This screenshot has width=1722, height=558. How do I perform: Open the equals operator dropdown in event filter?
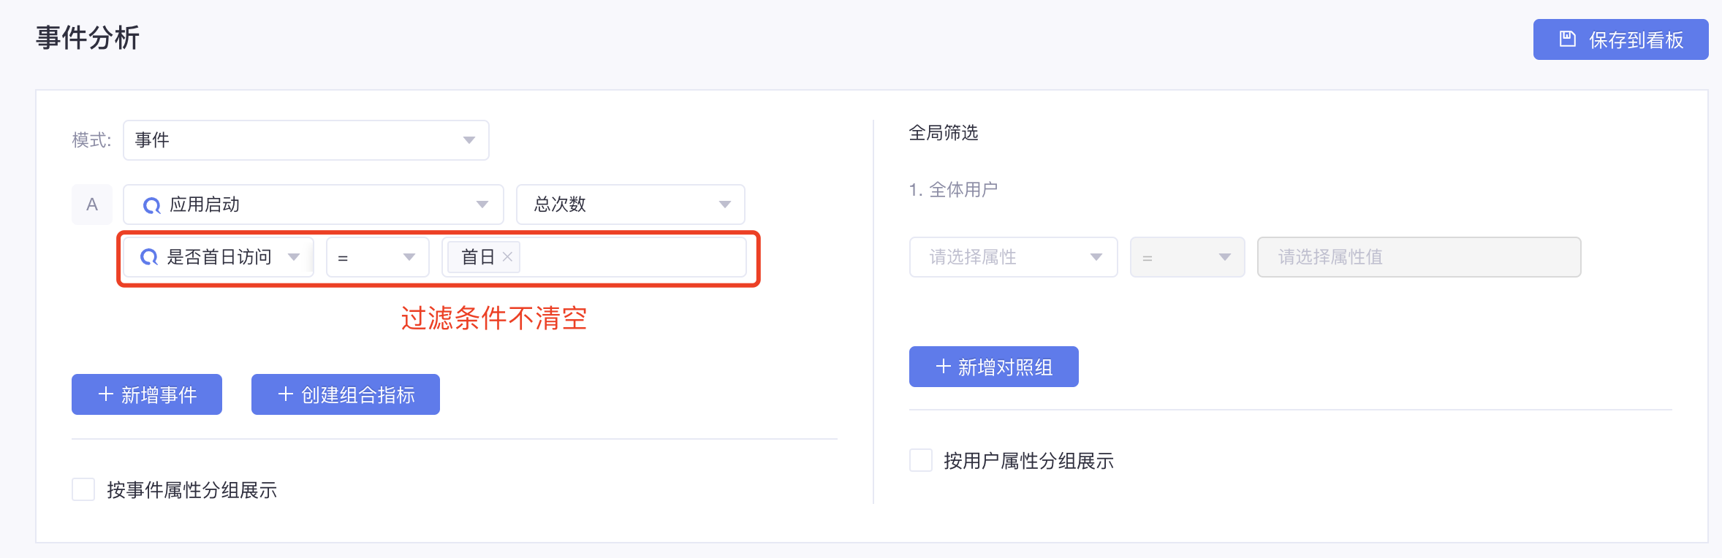point(378,257)
